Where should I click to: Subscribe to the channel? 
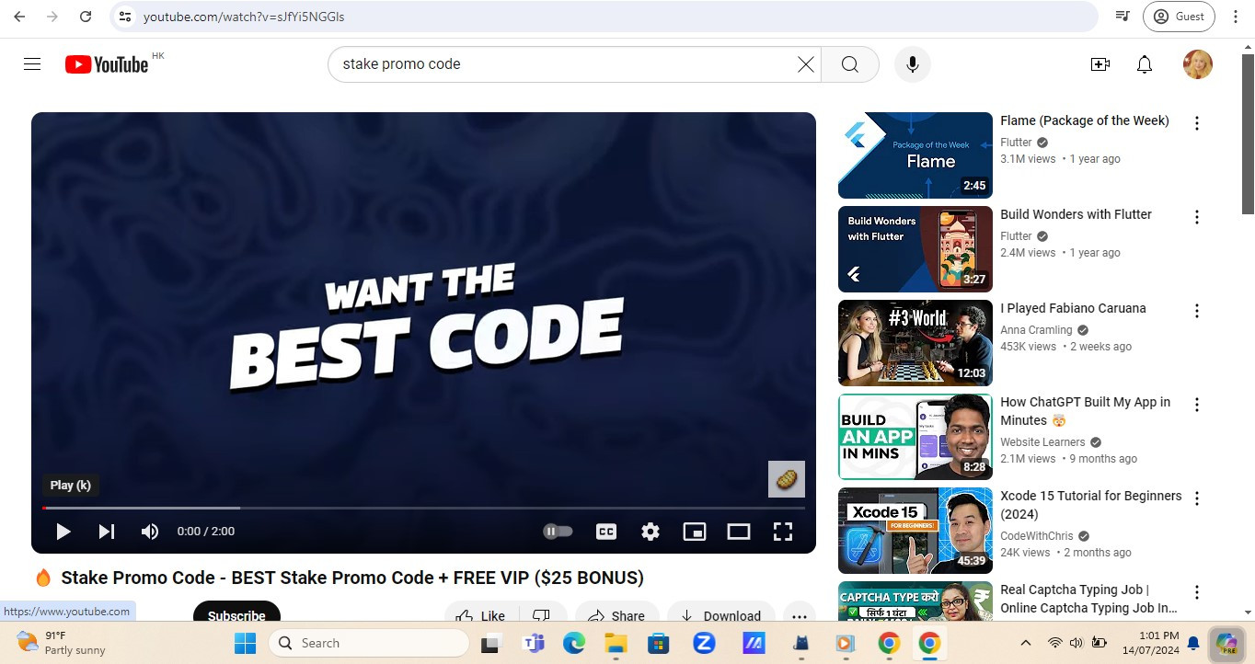236,613
